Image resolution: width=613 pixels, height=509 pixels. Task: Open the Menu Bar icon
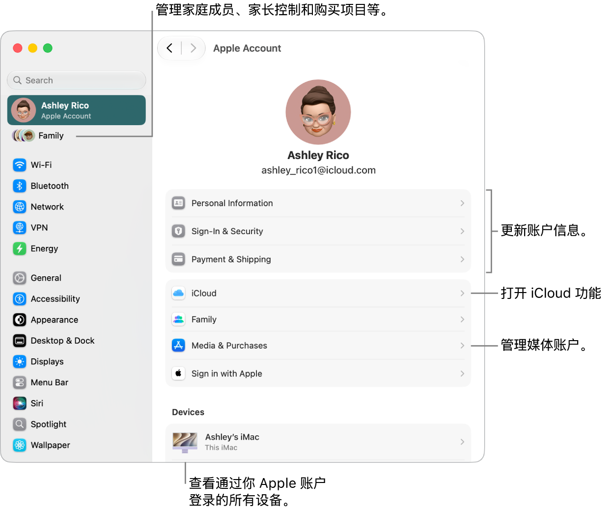(x=20, y=382)
